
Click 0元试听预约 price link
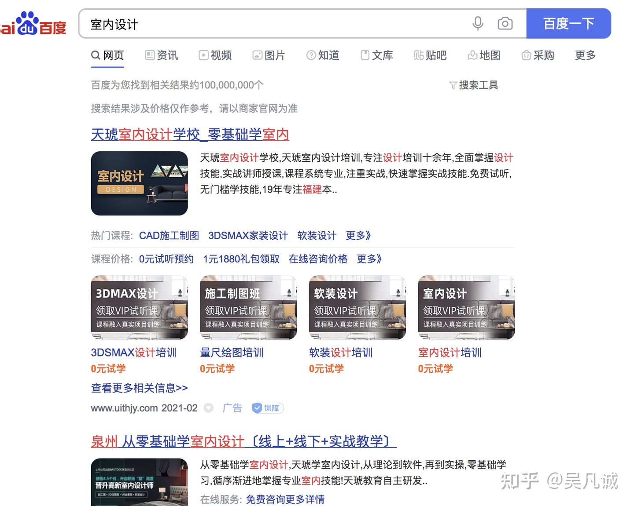pos(166,259)
